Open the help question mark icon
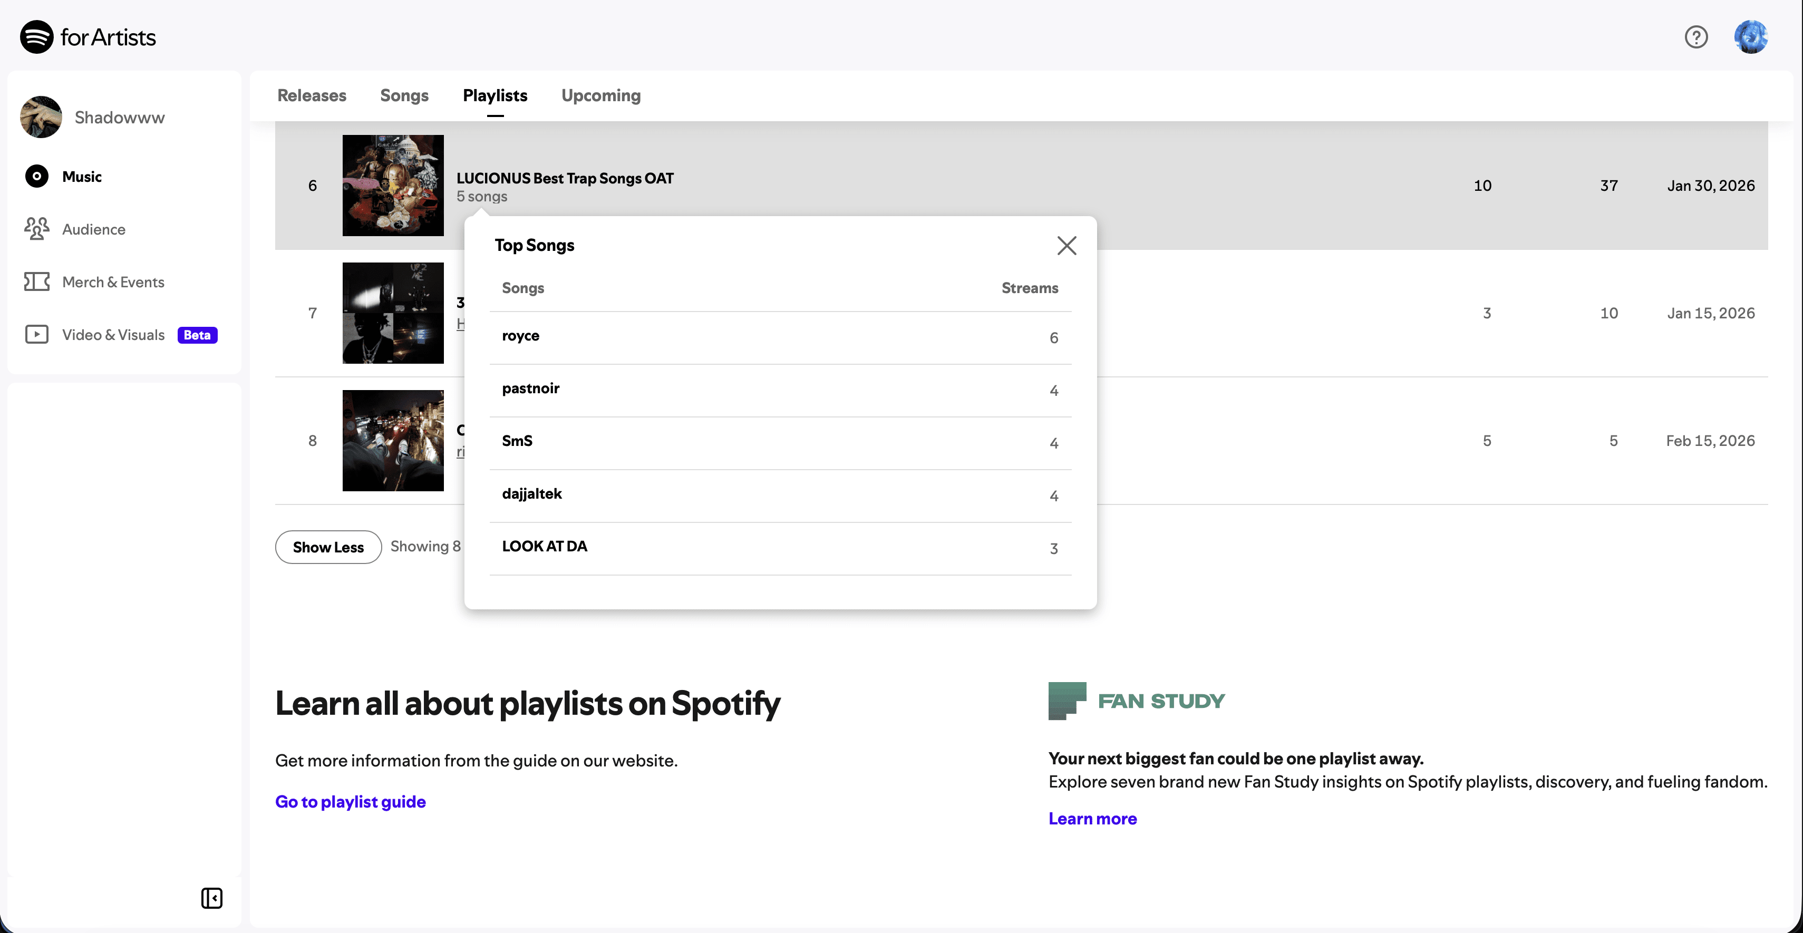 1696,36
